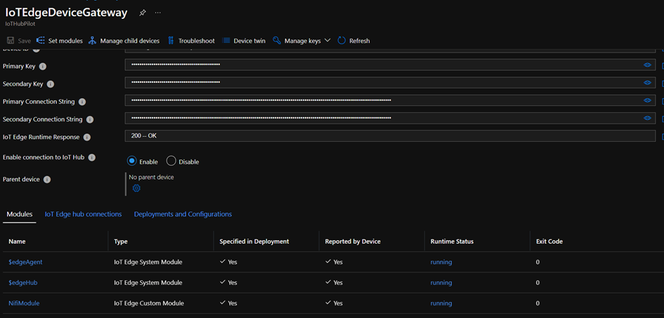Click the Manage child devices icon
Screen dimensions: 664x318
pos(92,41)
